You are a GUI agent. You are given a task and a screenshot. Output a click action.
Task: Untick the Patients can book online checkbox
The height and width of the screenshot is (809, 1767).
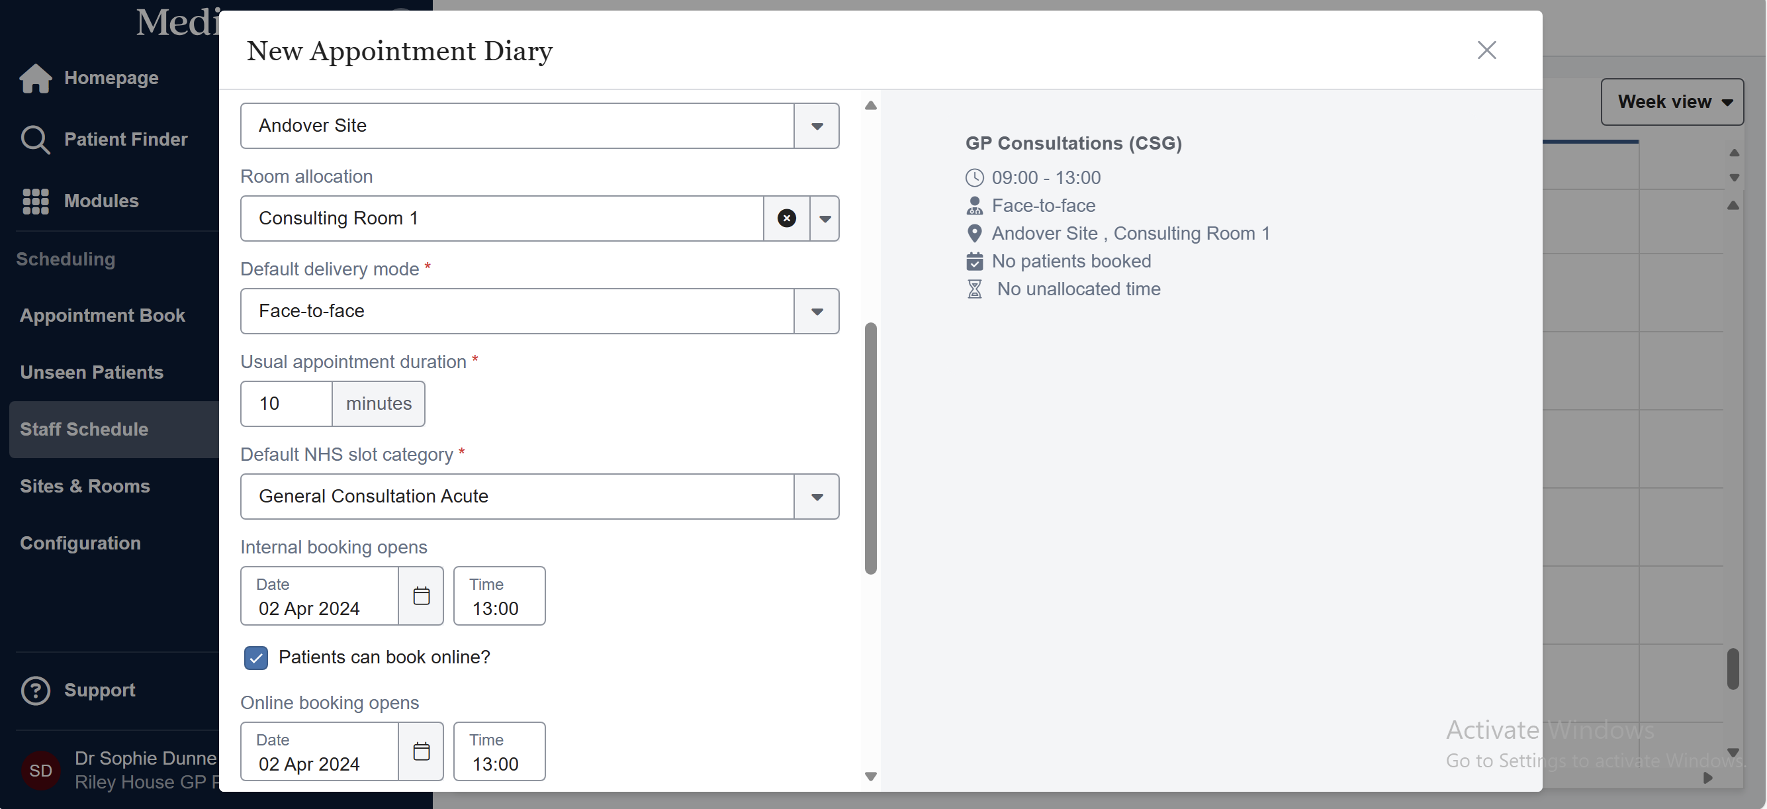pyautogui.click(x=256, y=657)
